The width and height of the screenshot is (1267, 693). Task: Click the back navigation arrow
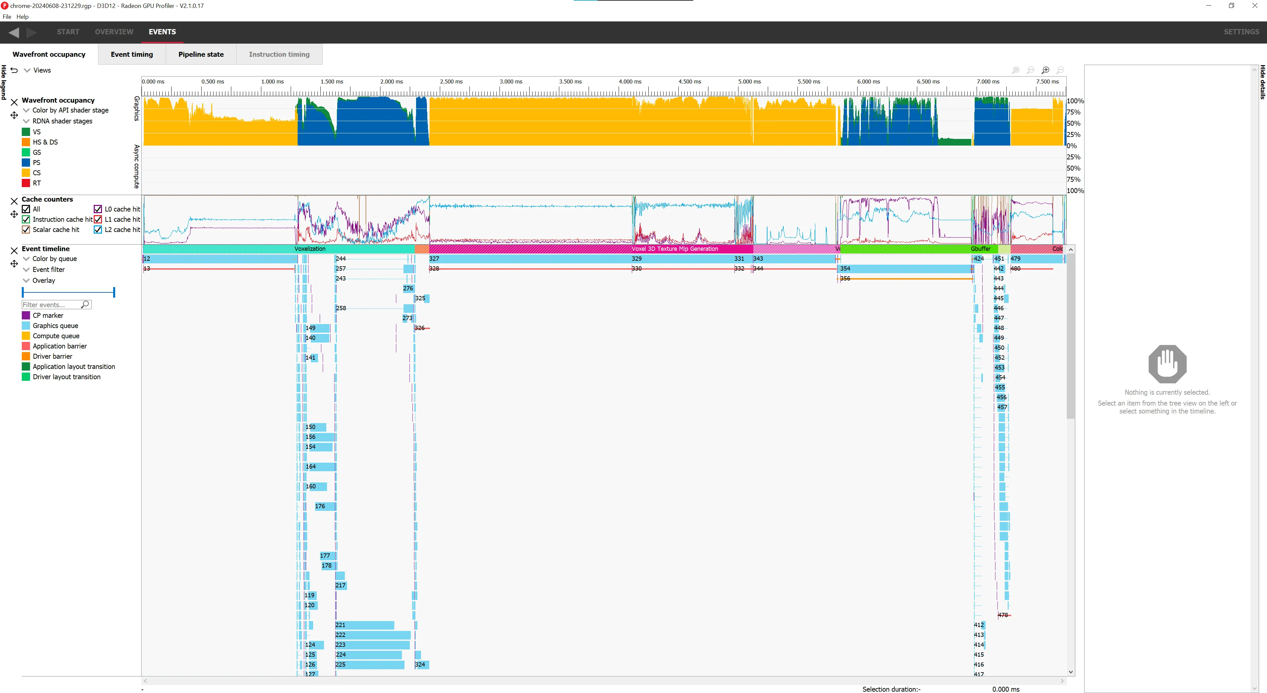(x=14, y=32)
